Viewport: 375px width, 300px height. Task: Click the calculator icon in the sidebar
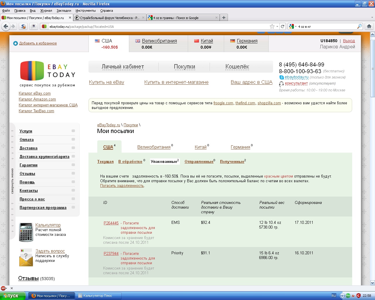[26, 232]
